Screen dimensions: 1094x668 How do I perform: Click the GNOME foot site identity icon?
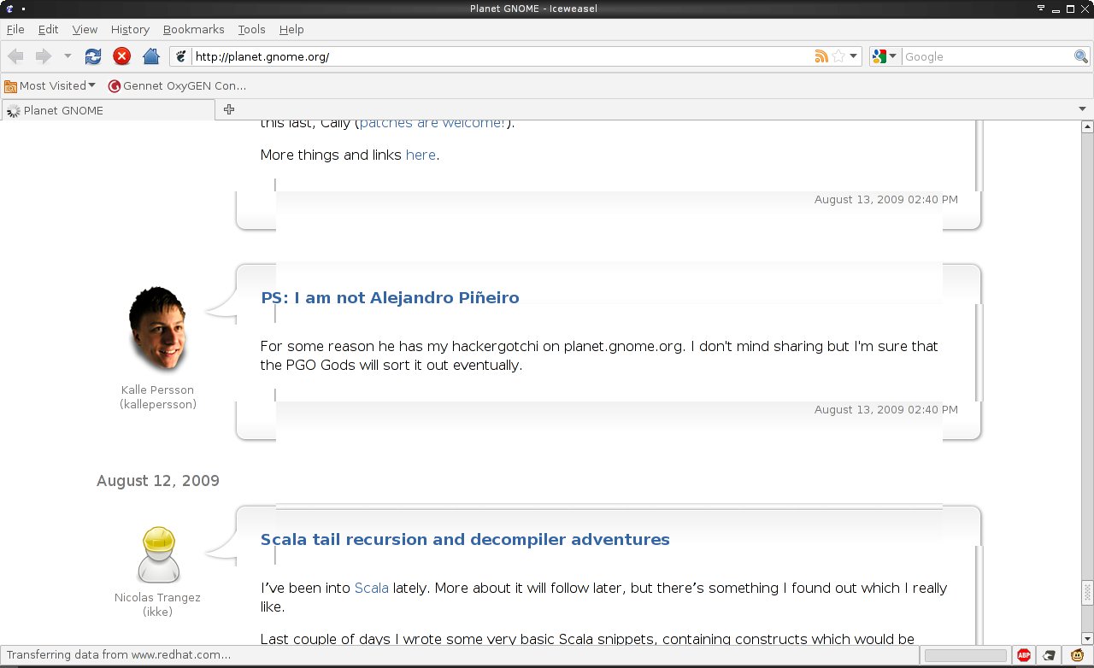pyautogui.click(x=180, y=56)
